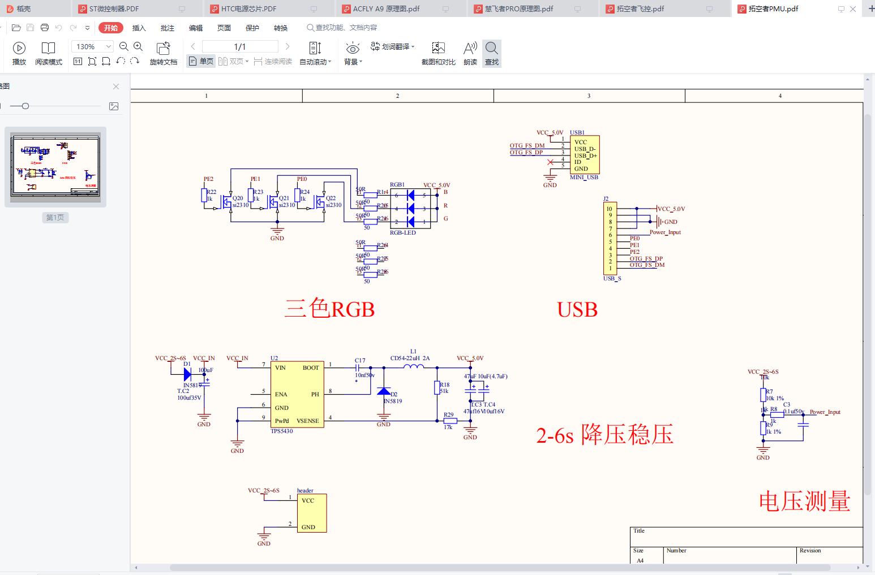Select the 播放 (play) slideshow tool
This screenshot has width=875, height=575.
coord(19,53)
